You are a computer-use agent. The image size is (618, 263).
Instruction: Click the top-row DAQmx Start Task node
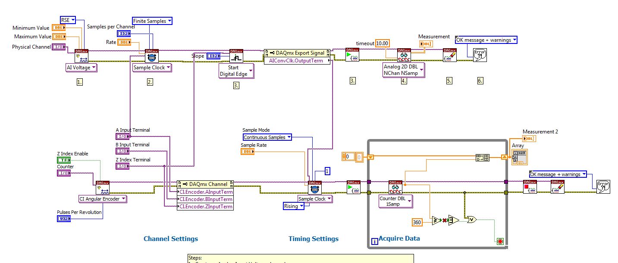coord(352,55)
